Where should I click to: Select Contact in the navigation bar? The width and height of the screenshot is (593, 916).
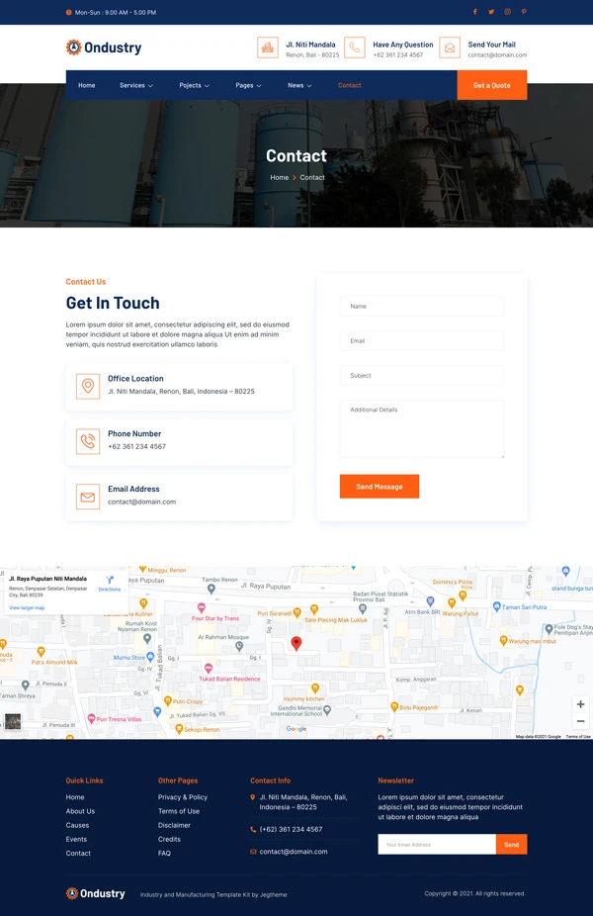(350, 85)
